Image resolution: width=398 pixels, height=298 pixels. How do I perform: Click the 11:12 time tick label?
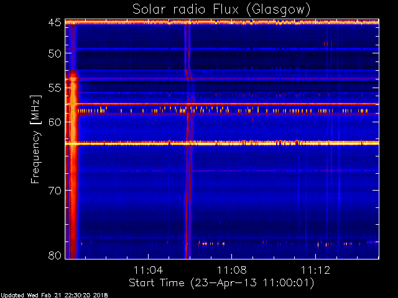(315, 270)
